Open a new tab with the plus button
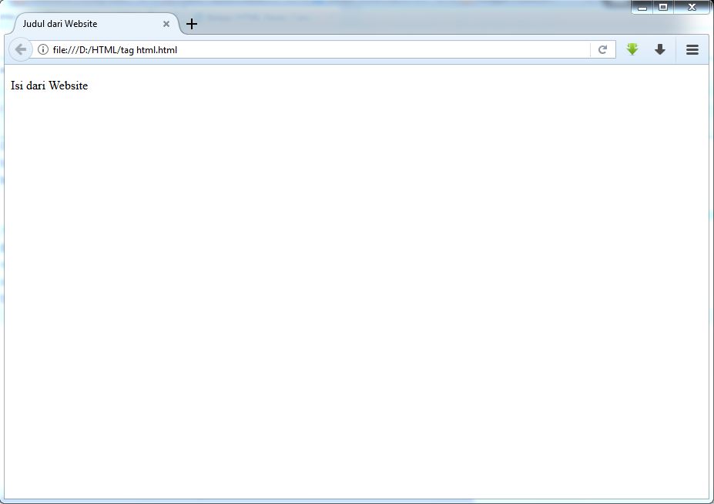The width and height of the screenshot is (714, 504). pos(191,23)
